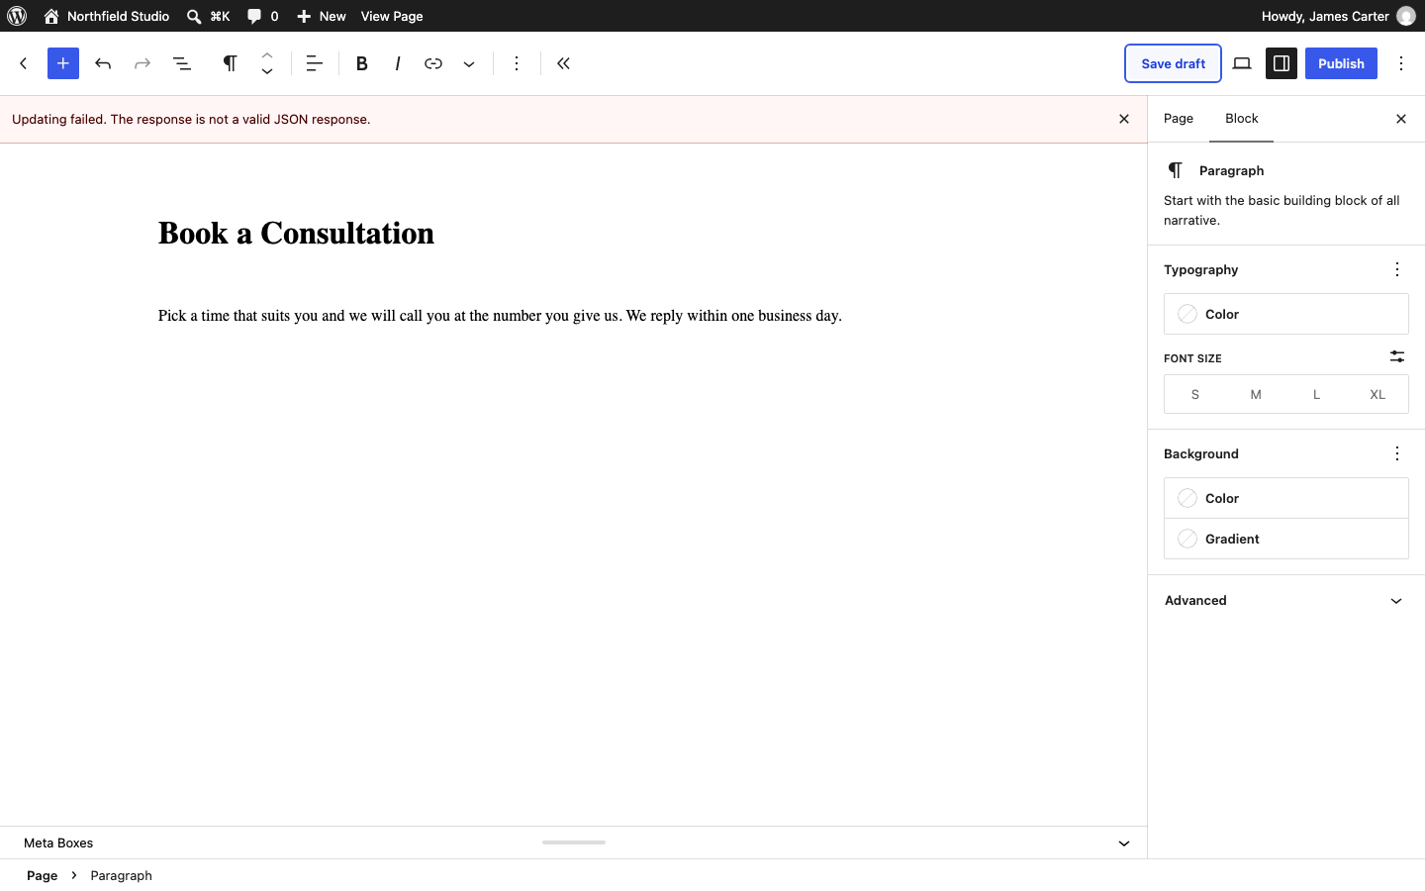Select font size L
The image size is (1425, 891).
click(x=1317, y=394)
